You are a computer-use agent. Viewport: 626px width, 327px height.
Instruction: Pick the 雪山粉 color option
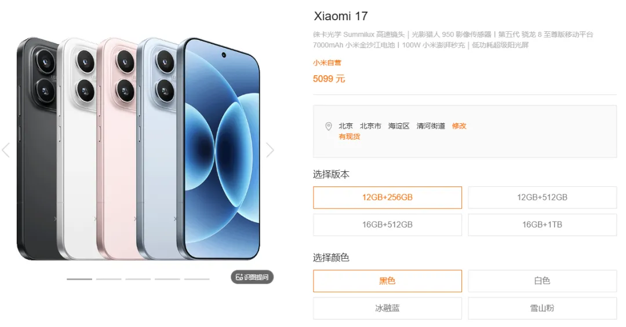click(542, 308)
